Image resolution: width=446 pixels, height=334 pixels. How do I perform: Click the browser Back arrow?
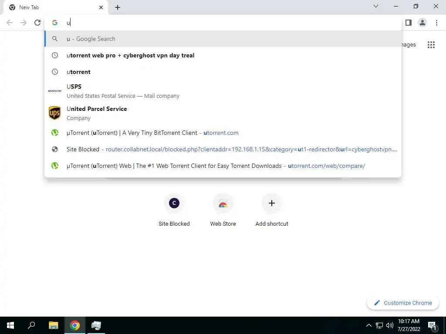pos(10,23)
